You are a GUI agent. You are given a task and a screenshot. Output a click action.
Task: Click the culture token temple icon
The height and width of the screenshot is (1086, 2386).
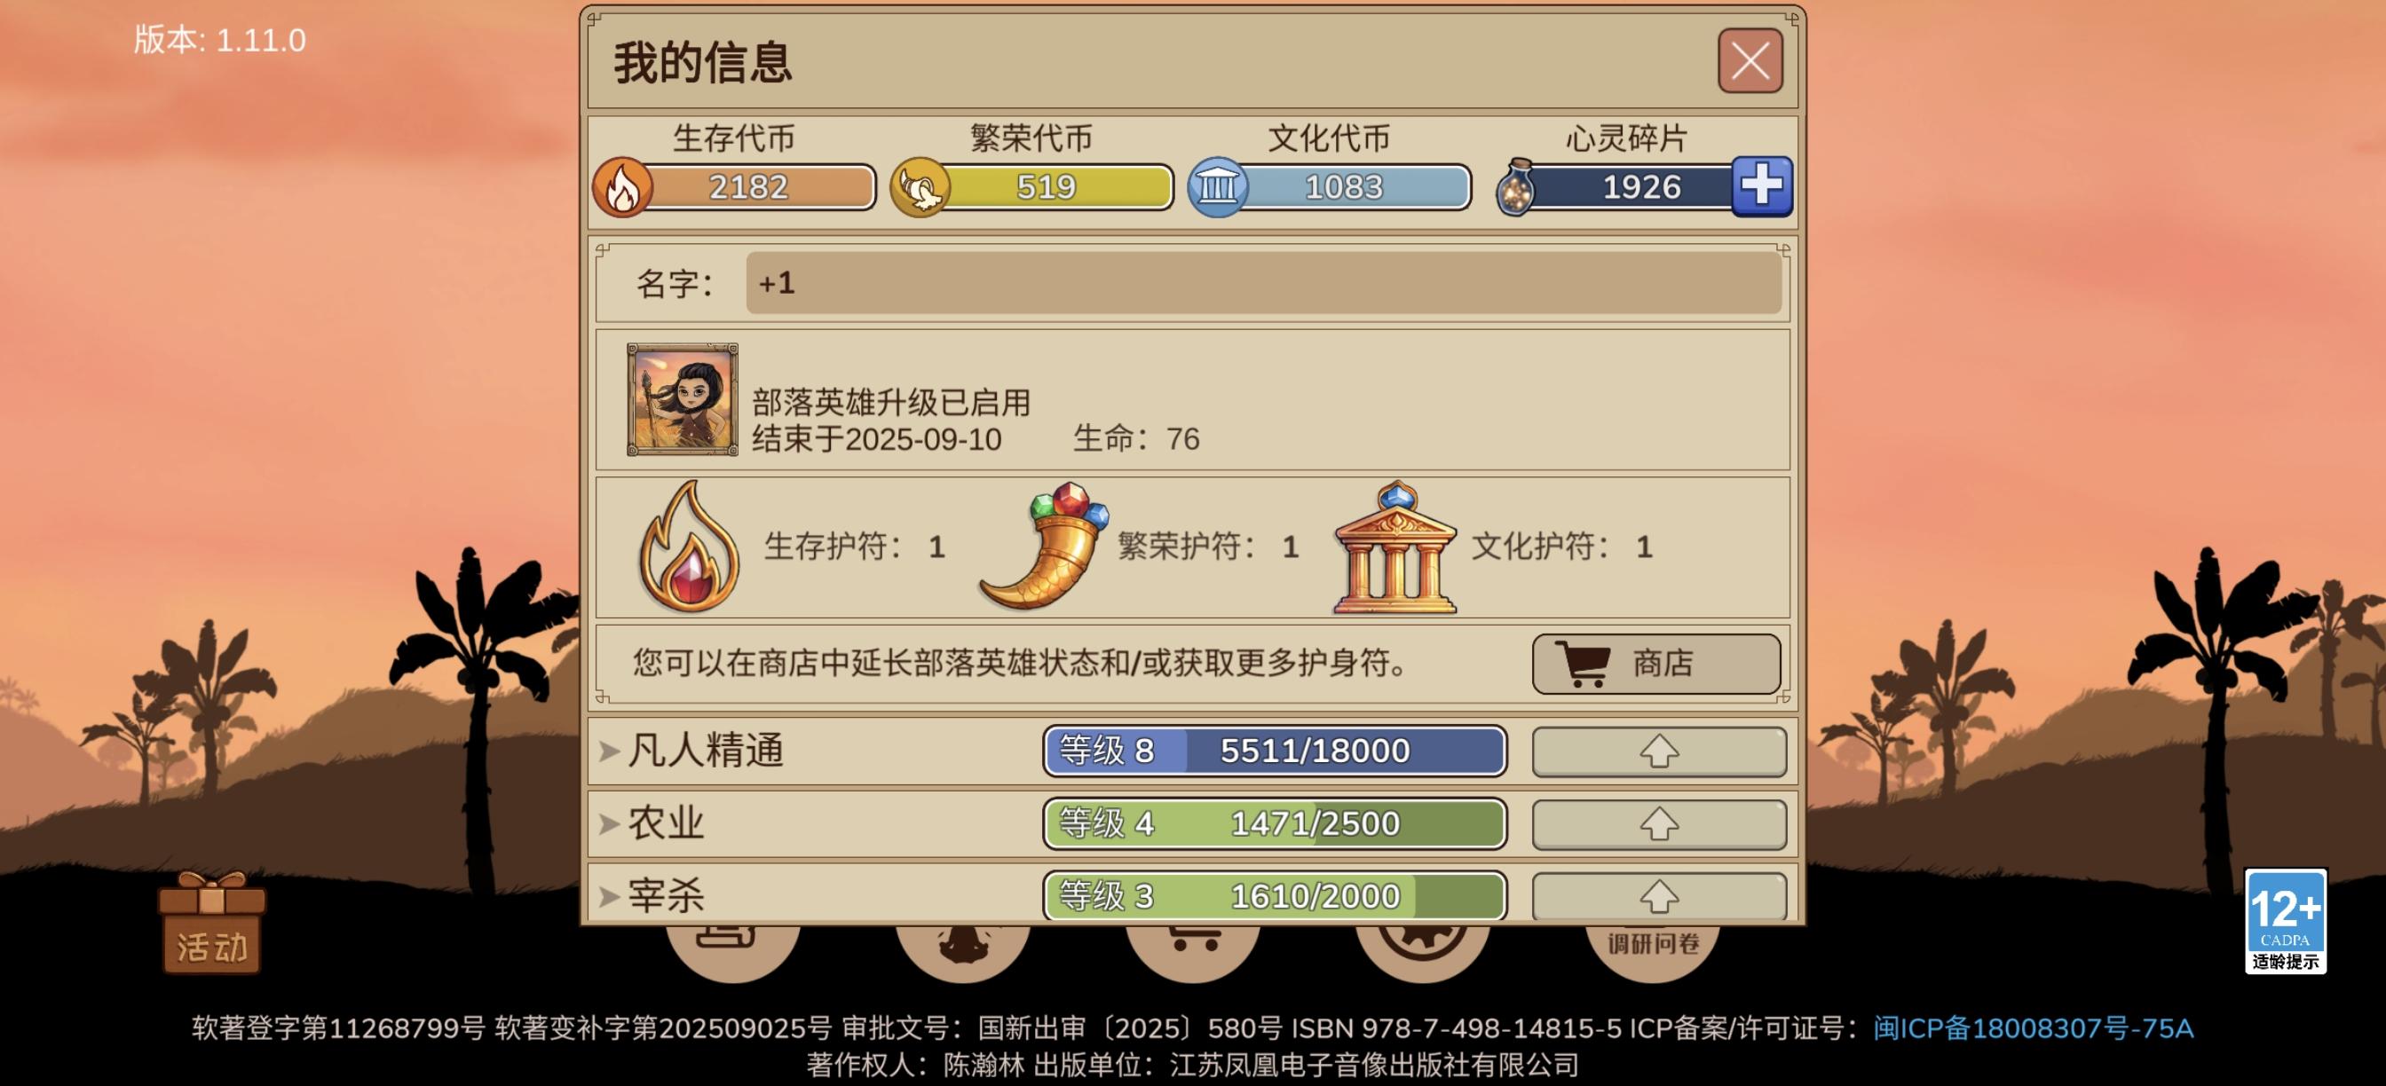[1217, 187]
